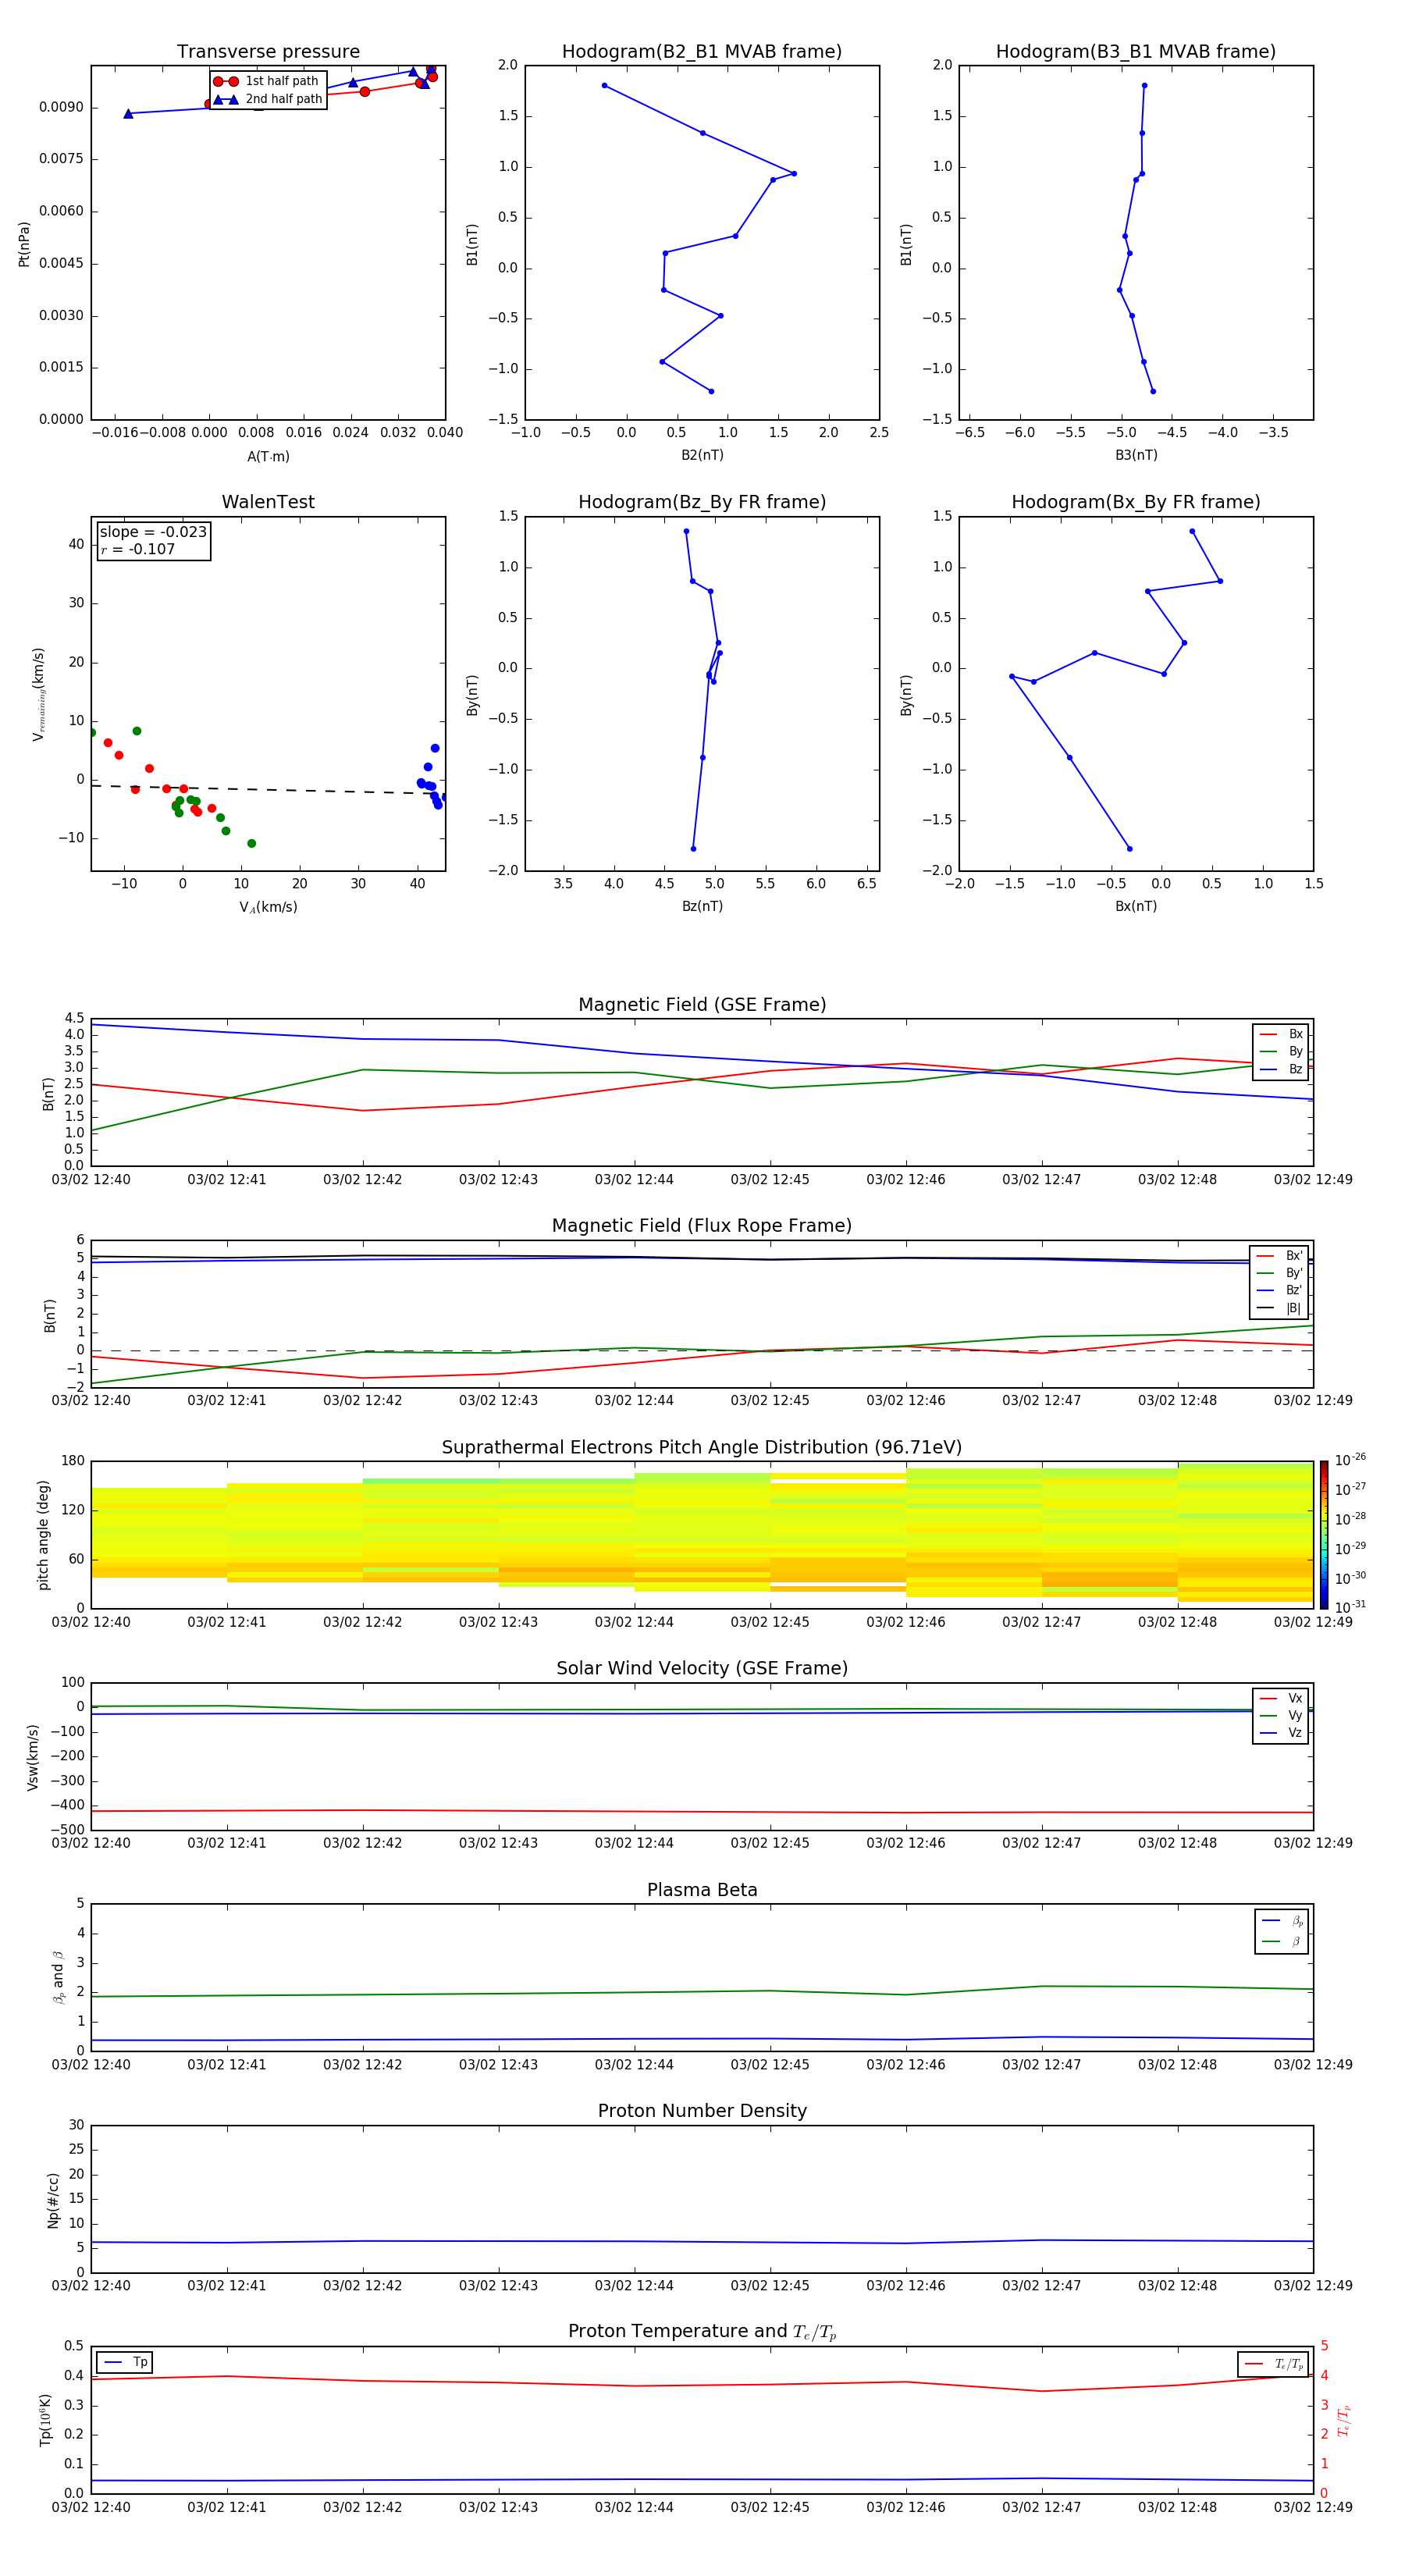Click the 'Magnetic Field (Flux Rope Frame)' title
The height and width of the screenshot is (2576, 1405).
click(702, 1226)
